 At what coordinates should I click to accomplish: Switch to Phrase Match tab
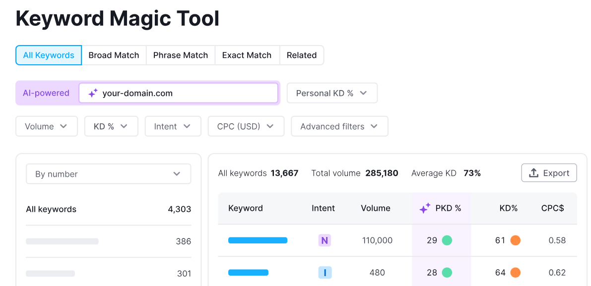pos(181,55)
